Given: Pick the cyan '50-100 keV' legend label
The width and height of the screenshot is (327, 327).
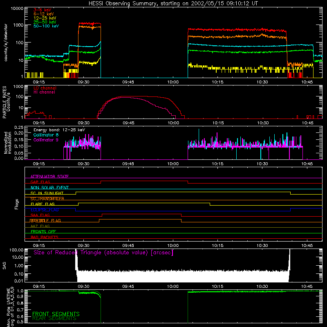Looking at the screenshot, I should pyautogui.click(x=46, y=26).
